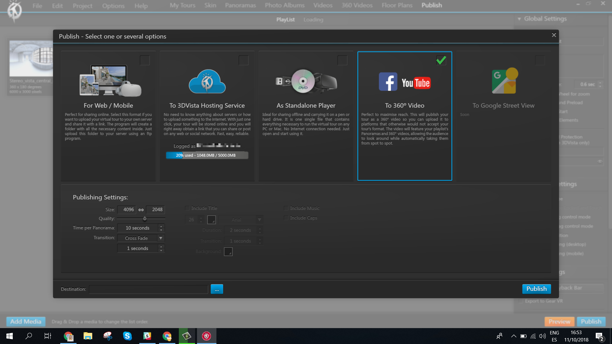Click Publish button in main window
The width and height of the screenshot is (612, 344).
point(591,322)
